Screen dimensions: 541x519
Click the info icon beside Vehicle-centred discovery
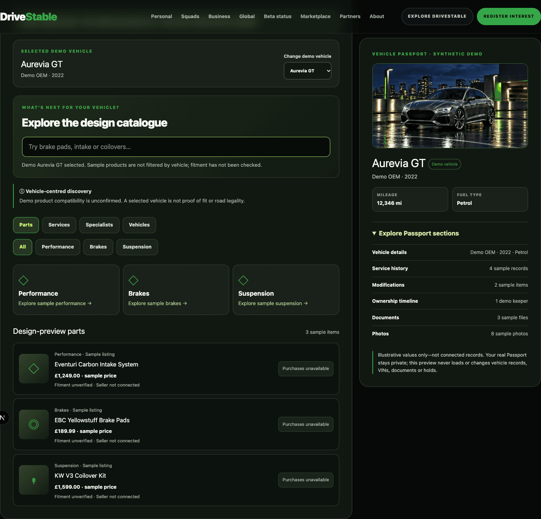[x=22, y=191]
